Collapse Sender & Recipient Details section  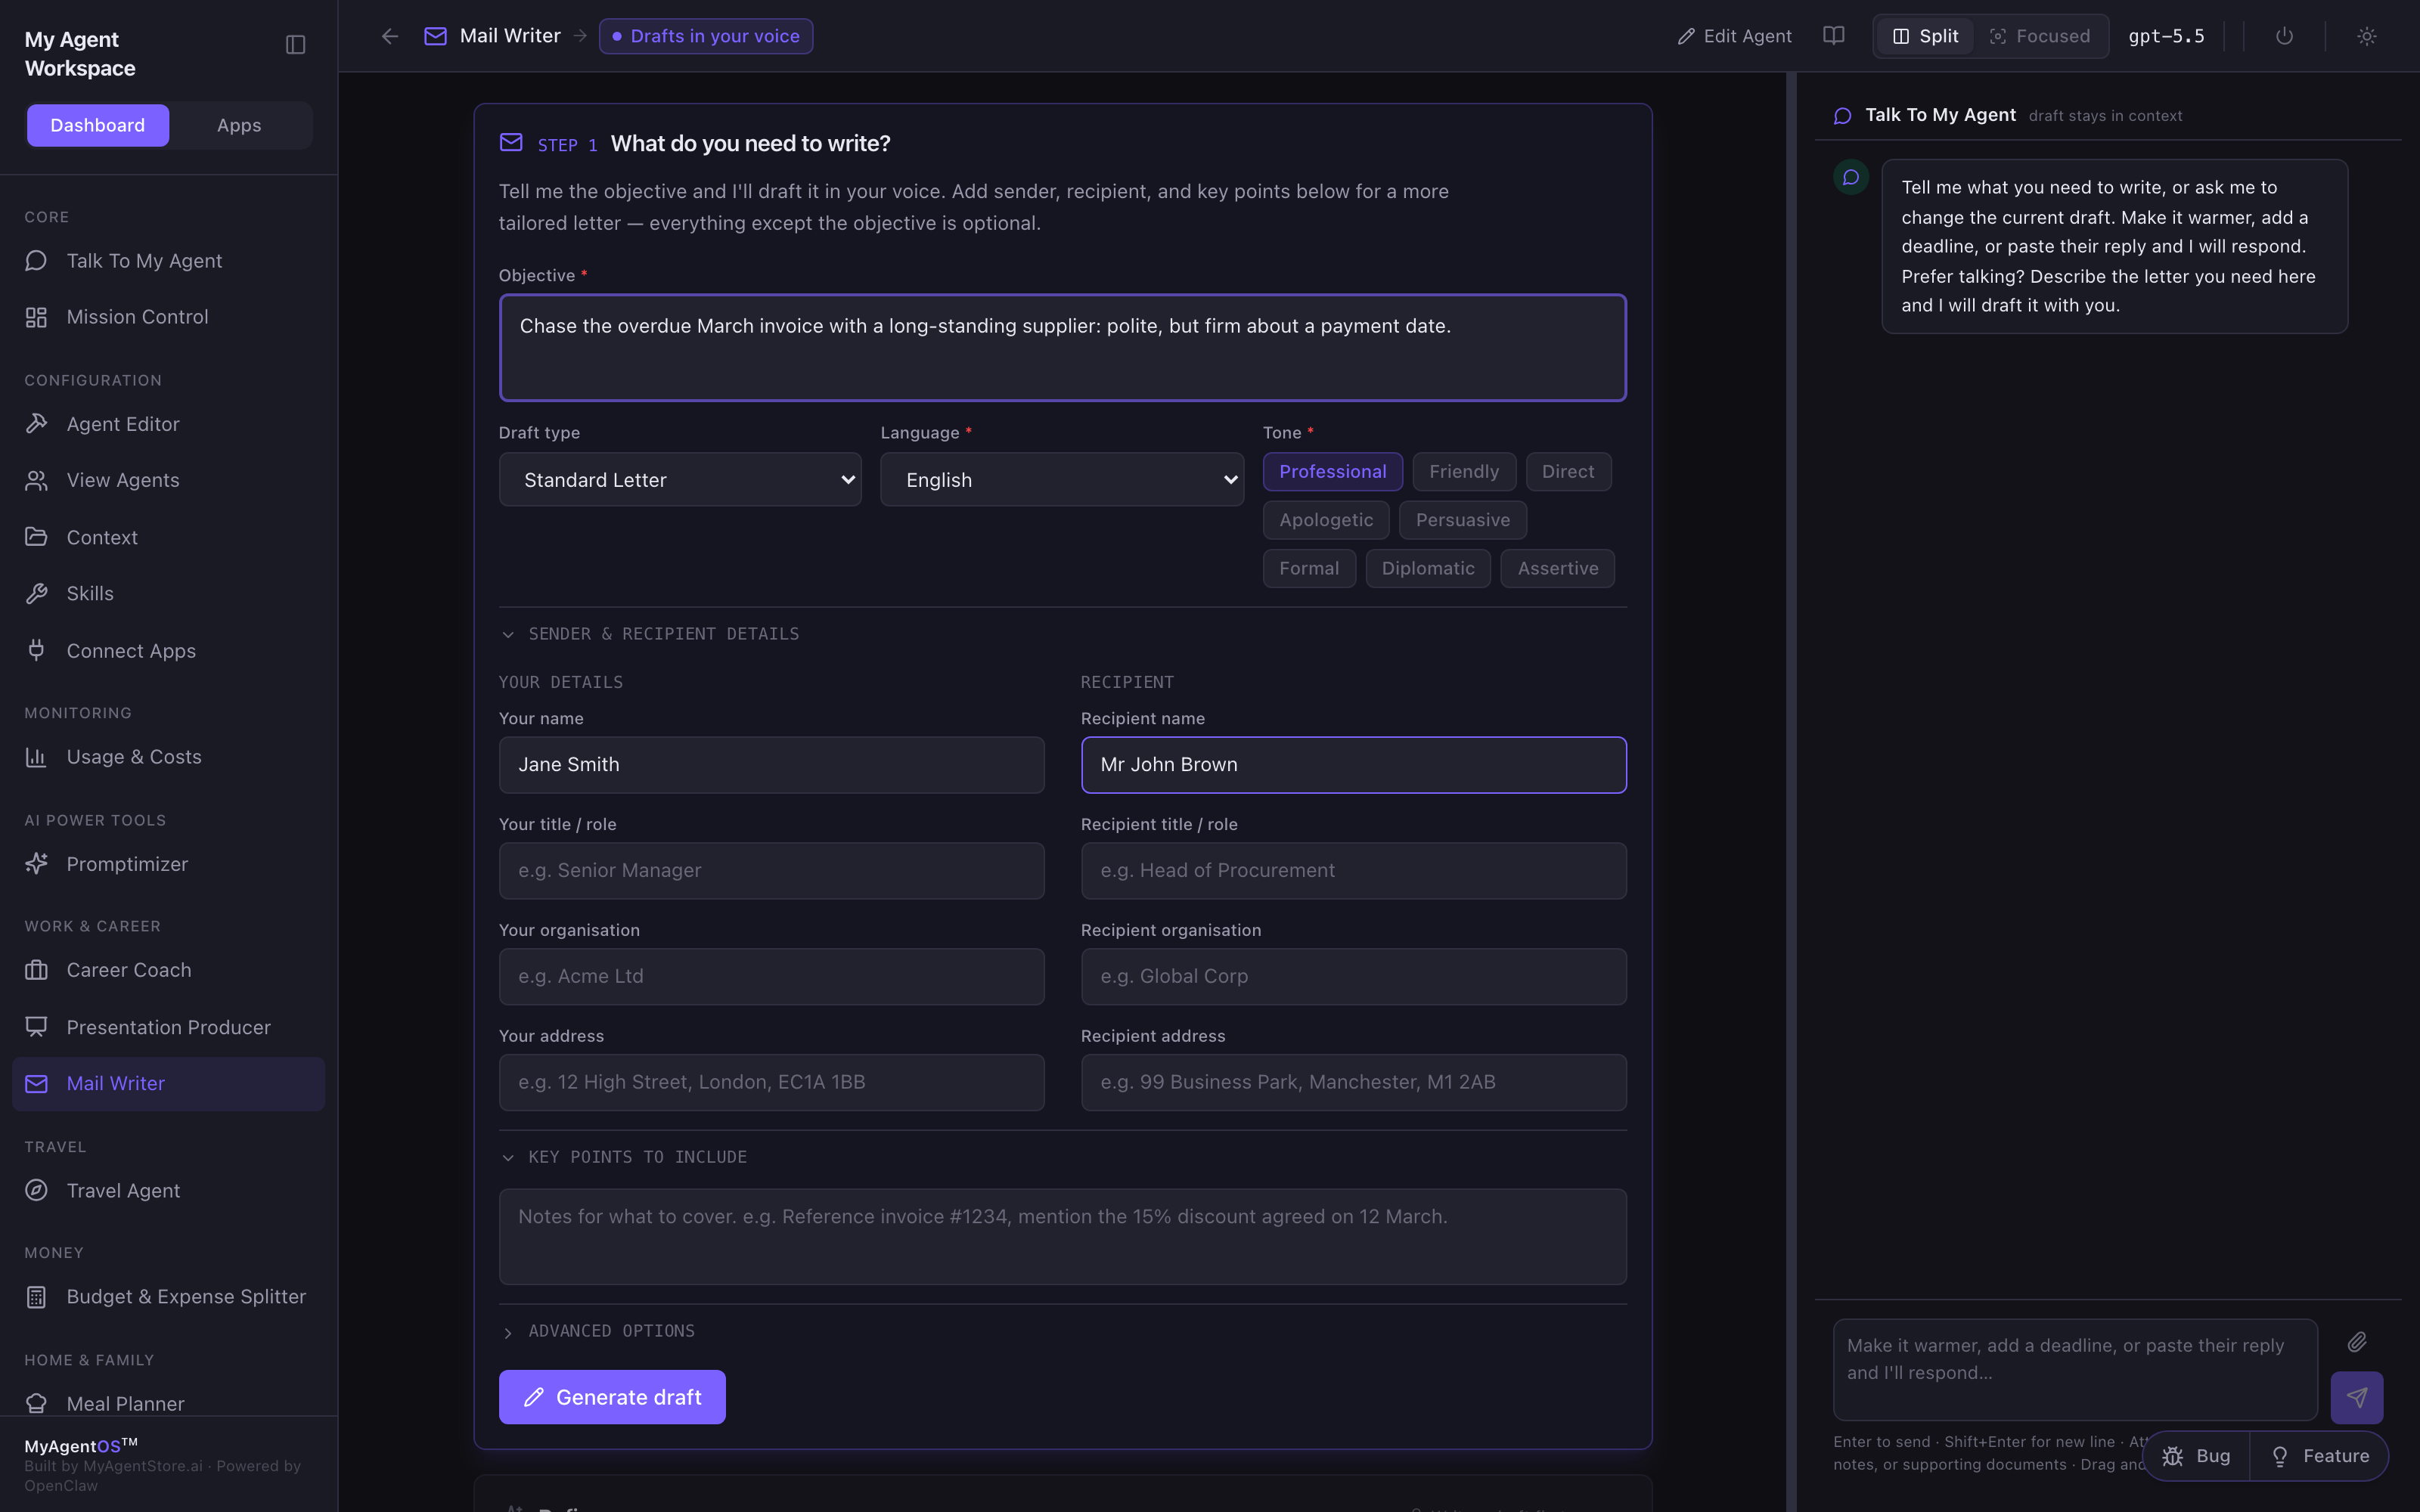pos(650,634)
